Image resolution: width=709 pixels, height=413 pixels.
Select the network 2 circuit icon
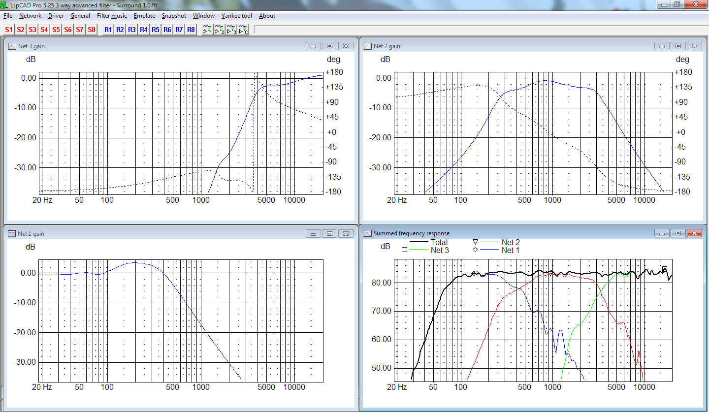pyautogui.click(x=219, y=30)
